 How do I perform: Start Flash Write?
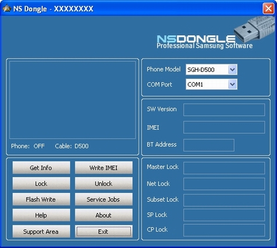tap(41, 199)
